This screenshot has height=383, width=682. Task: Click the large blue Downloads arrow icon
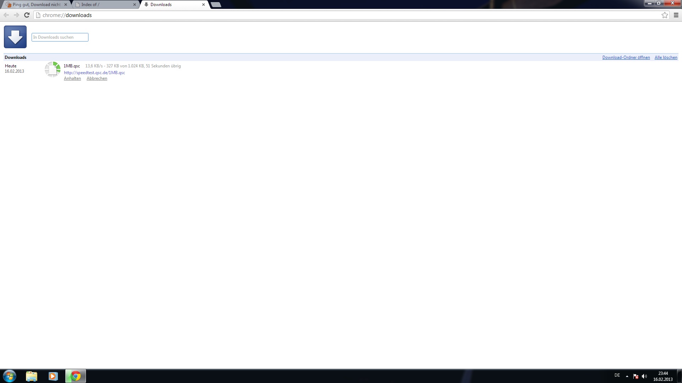click(x=15, y=37)
